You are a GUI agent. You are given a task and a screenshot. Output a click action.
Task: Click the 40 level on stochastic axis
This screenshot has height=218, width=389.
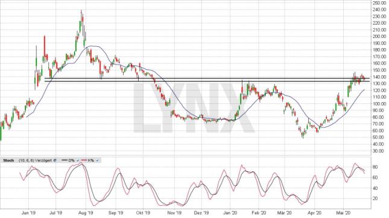375,188
